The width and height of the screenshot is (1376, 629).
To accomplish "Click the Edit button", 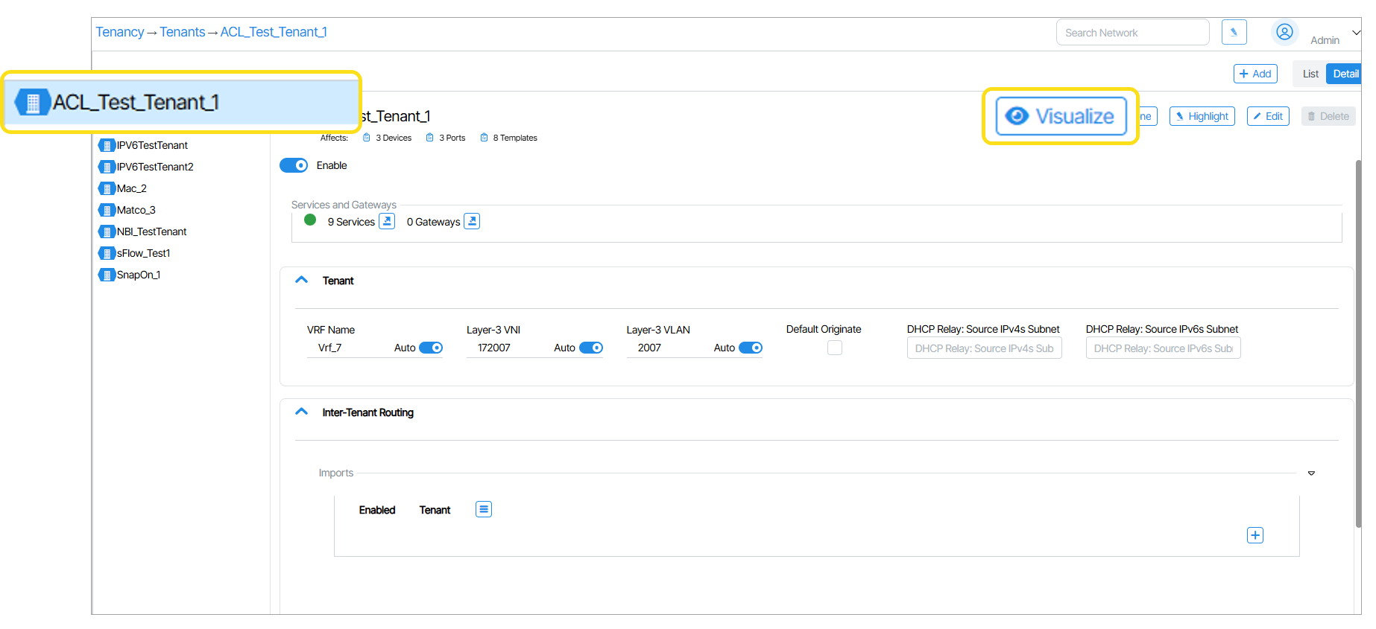I will point(1268,116).
